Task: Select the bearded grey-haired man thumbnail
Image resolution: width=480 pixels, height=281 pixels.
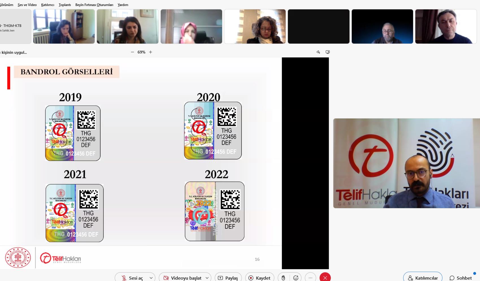Action: coord(382,27)
